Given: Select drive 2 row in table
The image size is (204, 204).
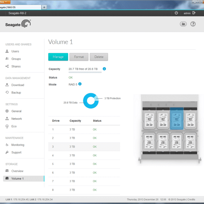Looking at the screenshot, I should [x=84, y=138].
